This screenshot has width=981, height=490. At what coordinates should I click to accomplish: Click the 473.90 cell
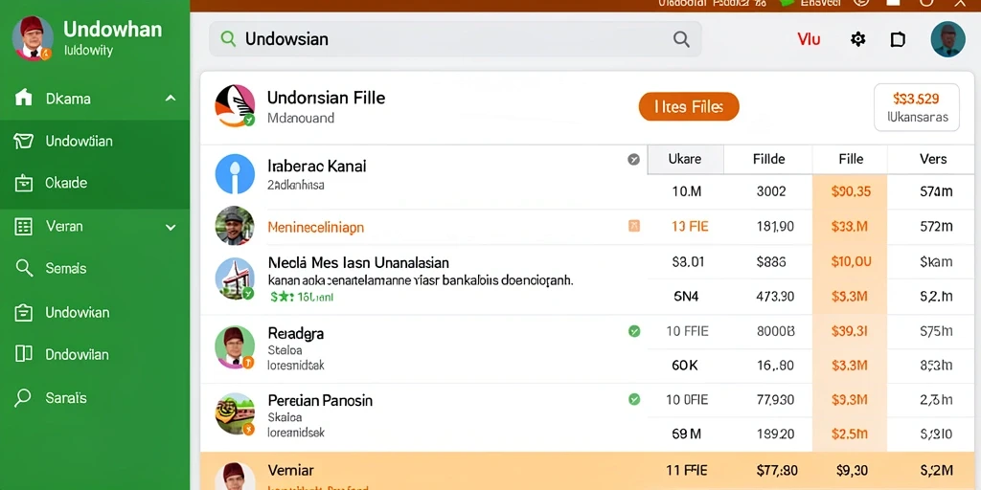(774, 297)
